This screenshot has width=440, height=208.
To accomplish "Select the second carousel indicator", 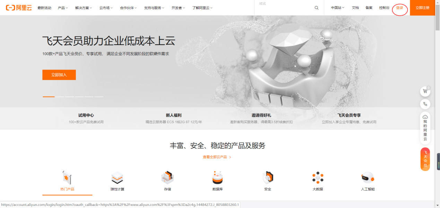I will (60, 97).
